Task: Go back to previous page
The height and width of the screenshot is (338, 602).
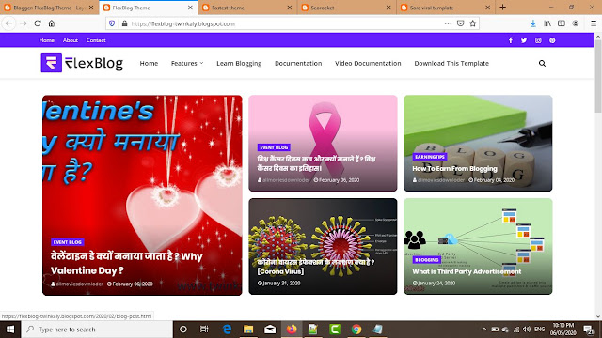Action: pos(8,23)
